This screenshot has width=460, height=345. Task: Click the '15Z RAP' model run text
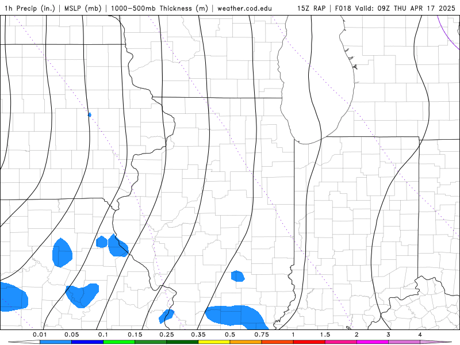coord(311,8)
